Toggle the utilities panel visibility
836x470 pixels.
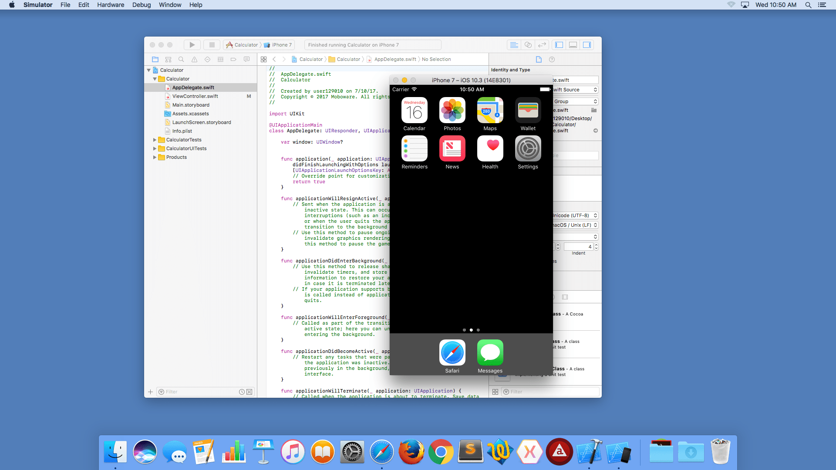click(587, 45)
